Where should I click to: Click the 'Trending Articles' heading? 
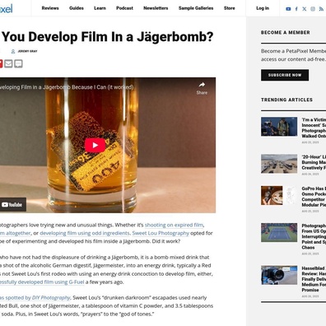[x=286, y=100]
